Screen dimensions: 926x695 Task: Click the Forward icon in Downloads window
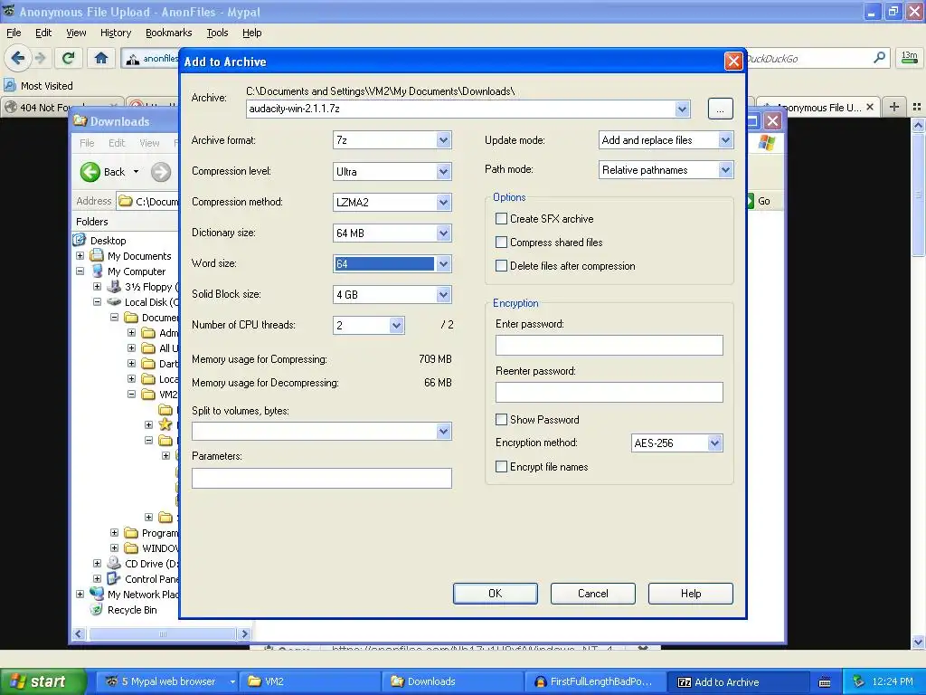pyautogui.click(x=161, y=172)
